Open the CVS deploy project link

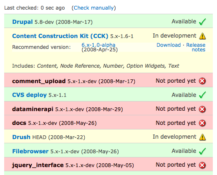coord(29,95)
